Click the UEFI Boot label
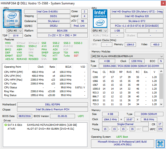Viewport: 166px width, 149px height. [122, 137]
